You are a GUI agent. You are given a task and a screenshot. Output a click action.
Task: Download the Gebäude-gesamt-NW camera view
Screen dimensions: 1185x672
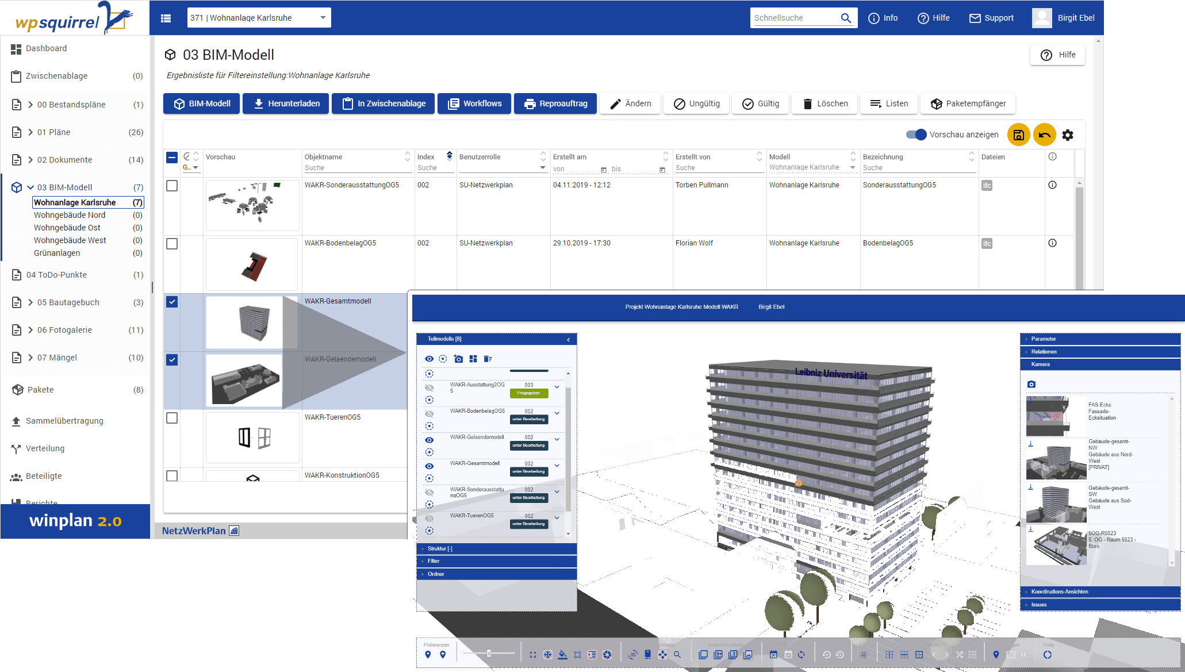coord(1030,444)
